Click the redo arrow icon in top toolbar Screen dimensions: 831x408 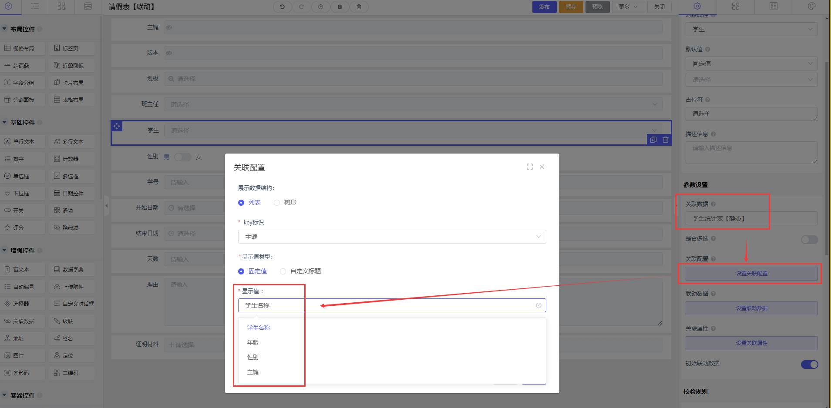point(301,7)
